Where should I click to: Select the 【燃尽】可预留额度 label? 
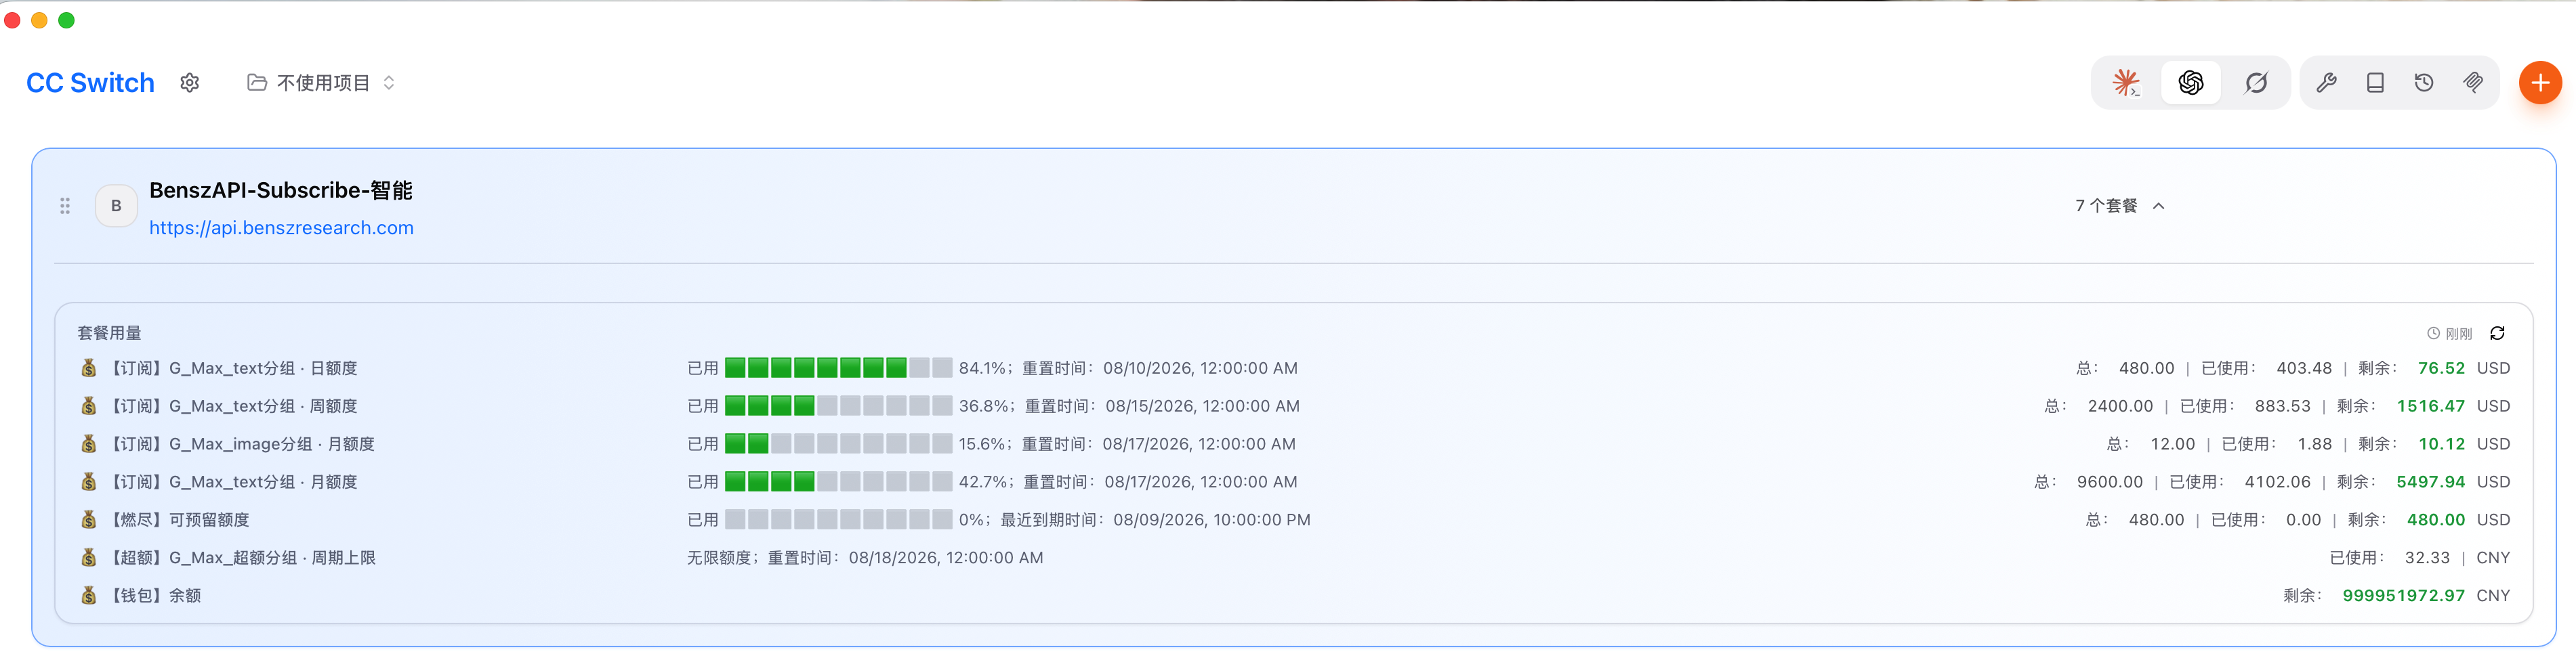point(177,520)
